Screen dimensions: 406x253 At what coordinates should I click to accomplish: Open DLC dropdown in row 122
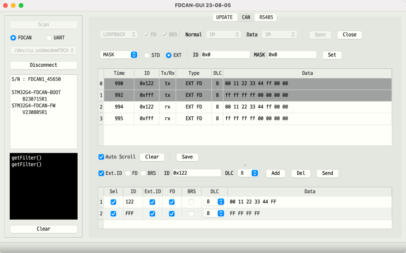pyautogui.click(x=214, y=202)
